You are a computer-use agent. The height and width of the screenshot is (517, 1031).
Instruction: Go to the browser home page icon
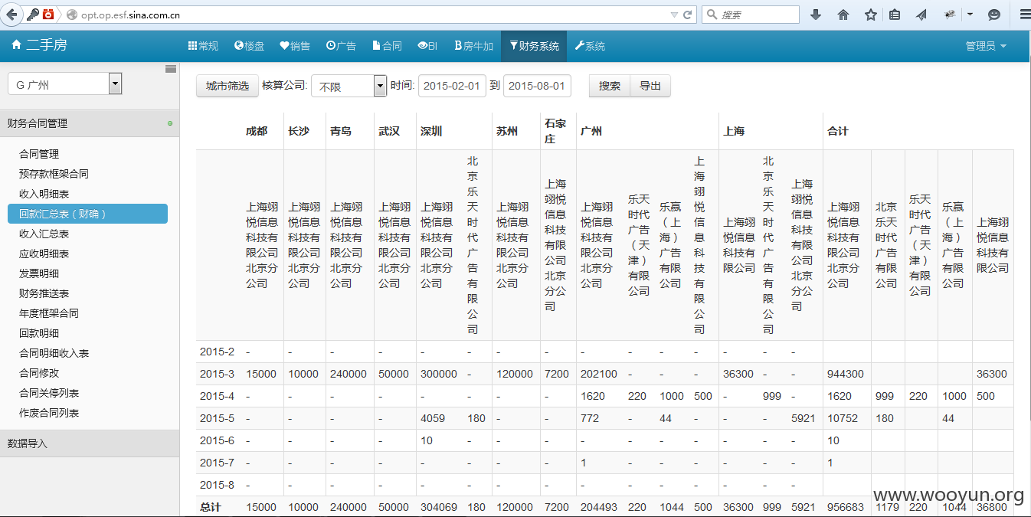[843, 15]
